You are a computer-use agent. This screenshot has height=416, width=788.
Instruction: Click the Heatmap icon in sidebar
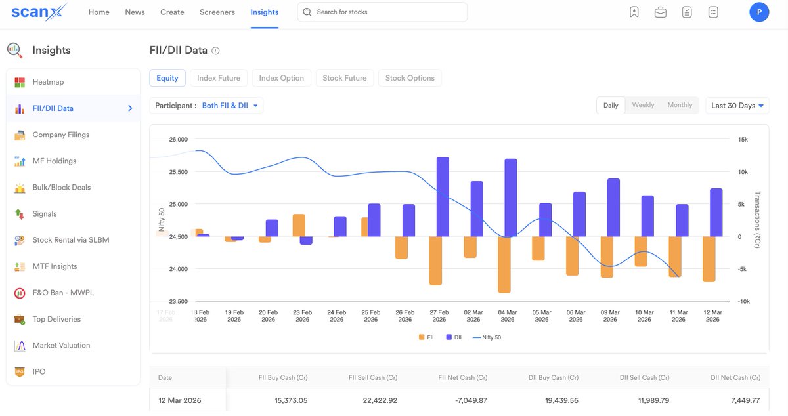20,82
